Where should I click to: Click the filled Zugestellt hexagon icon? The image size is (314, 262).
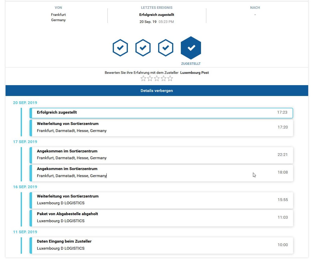[x=191, y=48]
